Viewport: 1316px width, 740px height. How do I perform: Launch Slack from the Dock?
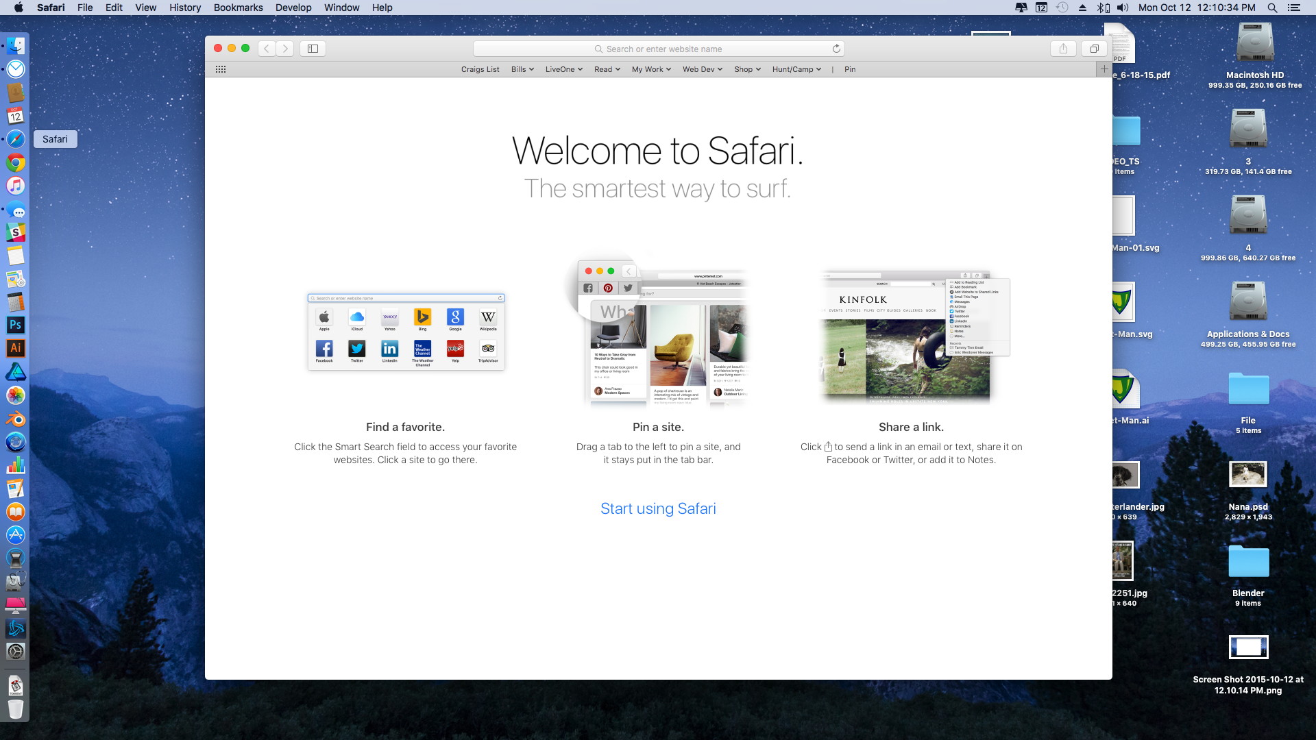16,232
